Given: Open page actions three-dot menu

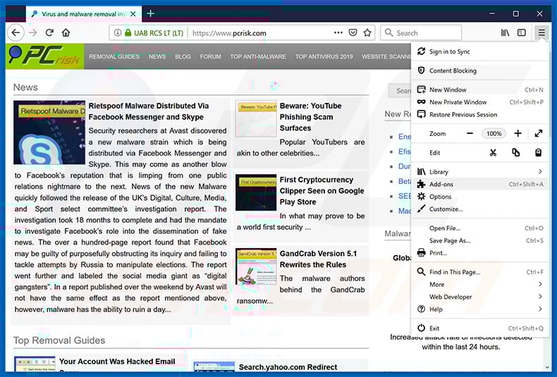Looking at the screenshot, I should click(x=338, y=32).
